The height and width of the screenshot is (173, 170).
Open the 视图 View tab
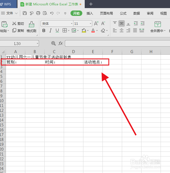pos(164,13)
